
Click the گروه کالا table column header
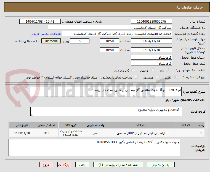(x=71, y=125)
